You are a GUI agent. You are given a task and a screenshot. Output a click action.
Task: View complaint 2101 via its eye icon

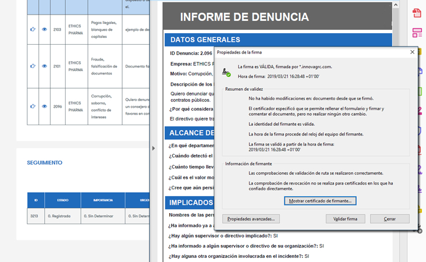coord(44,66)
